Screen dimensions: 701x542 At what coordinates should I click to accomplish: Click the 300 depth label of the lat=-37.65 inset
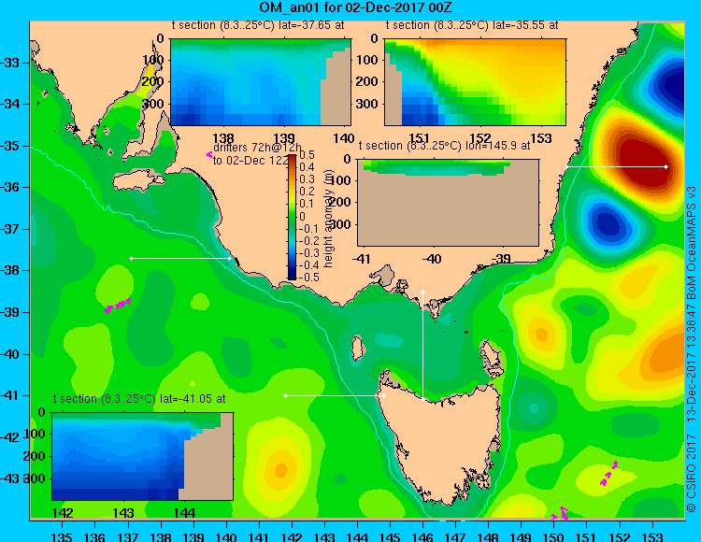153,104
